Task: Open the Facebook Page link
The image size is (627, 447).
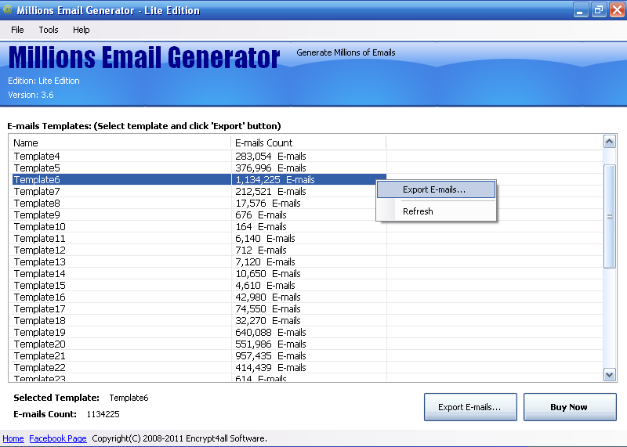Action: tap(58, 438)
